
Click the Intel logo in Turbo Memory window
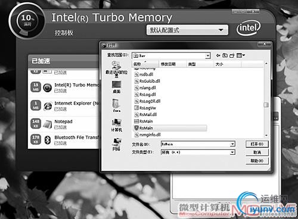[249, 28]
